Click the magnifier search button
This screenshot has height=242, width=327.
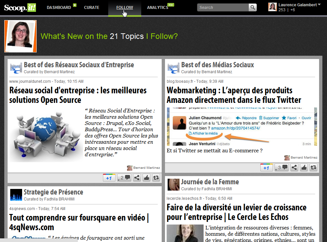tap(252, 8)
